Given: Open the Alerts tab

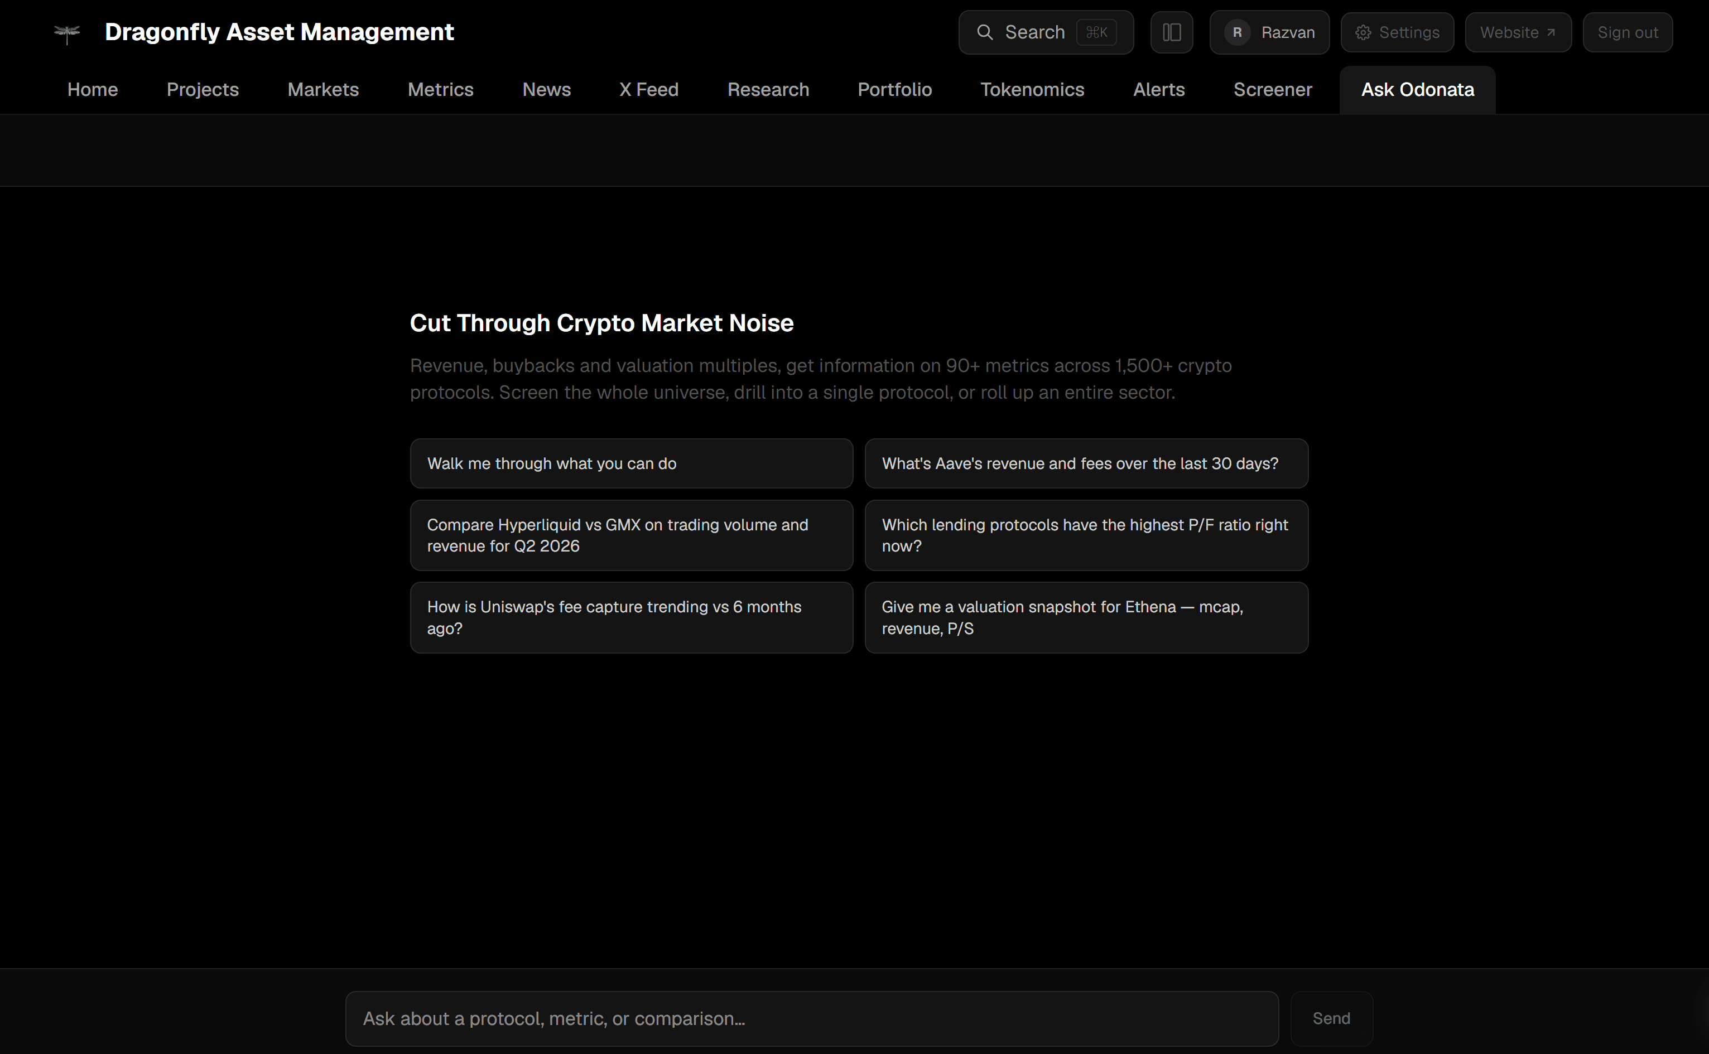Looking at the screenshot, I should pyautogui.click(x=1159, y=89).
